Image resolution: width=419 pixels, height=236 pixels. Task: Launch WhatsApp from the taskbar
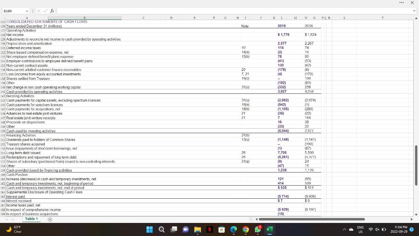click(257, 229)
